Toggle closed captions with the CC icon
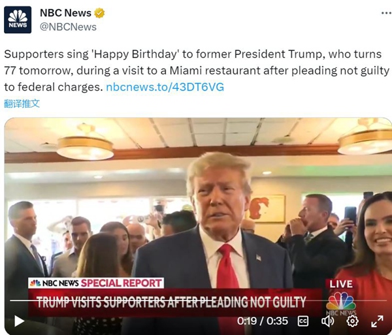 (x=303, y=321)
